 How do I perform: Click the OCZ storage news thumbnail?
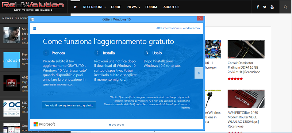[12, 109]
